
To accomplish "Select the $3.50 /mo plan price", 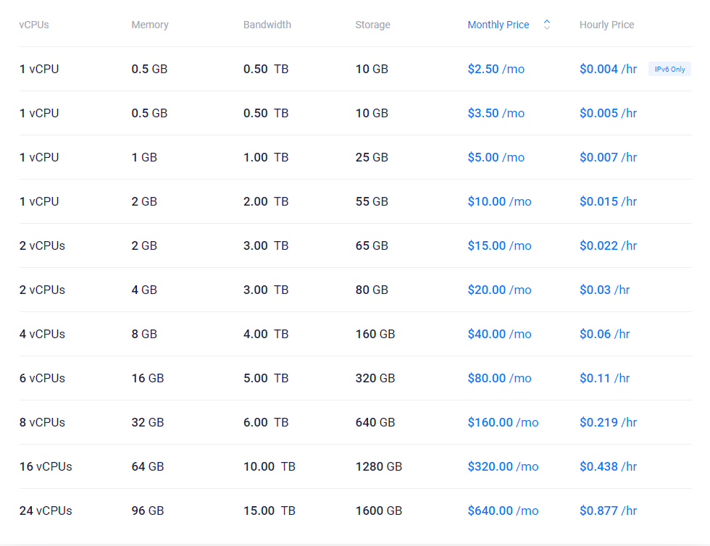I will [496, 114].
